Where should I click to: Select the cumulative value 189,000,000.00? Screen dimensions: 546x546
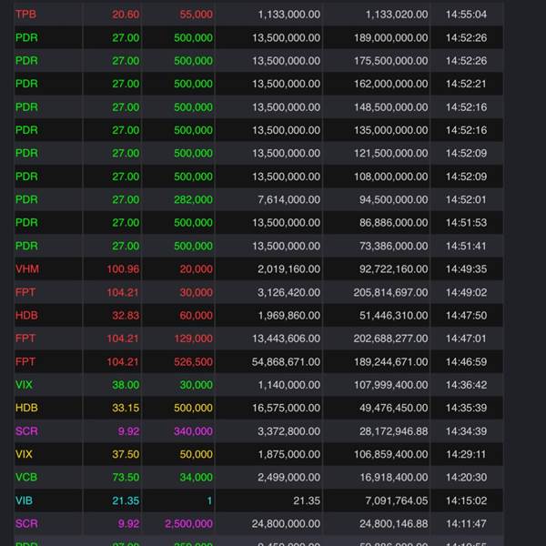tap(390, 37)
